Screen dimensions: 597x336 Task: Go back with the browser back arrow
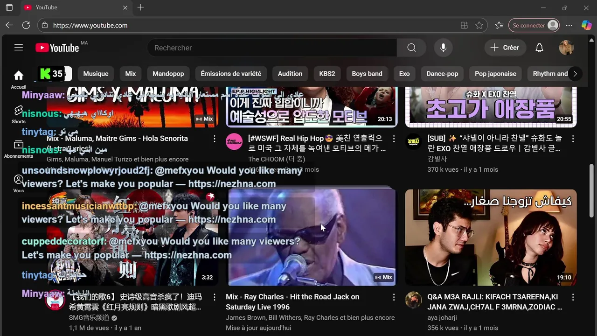pyautogui.click(x=9, y=25)
